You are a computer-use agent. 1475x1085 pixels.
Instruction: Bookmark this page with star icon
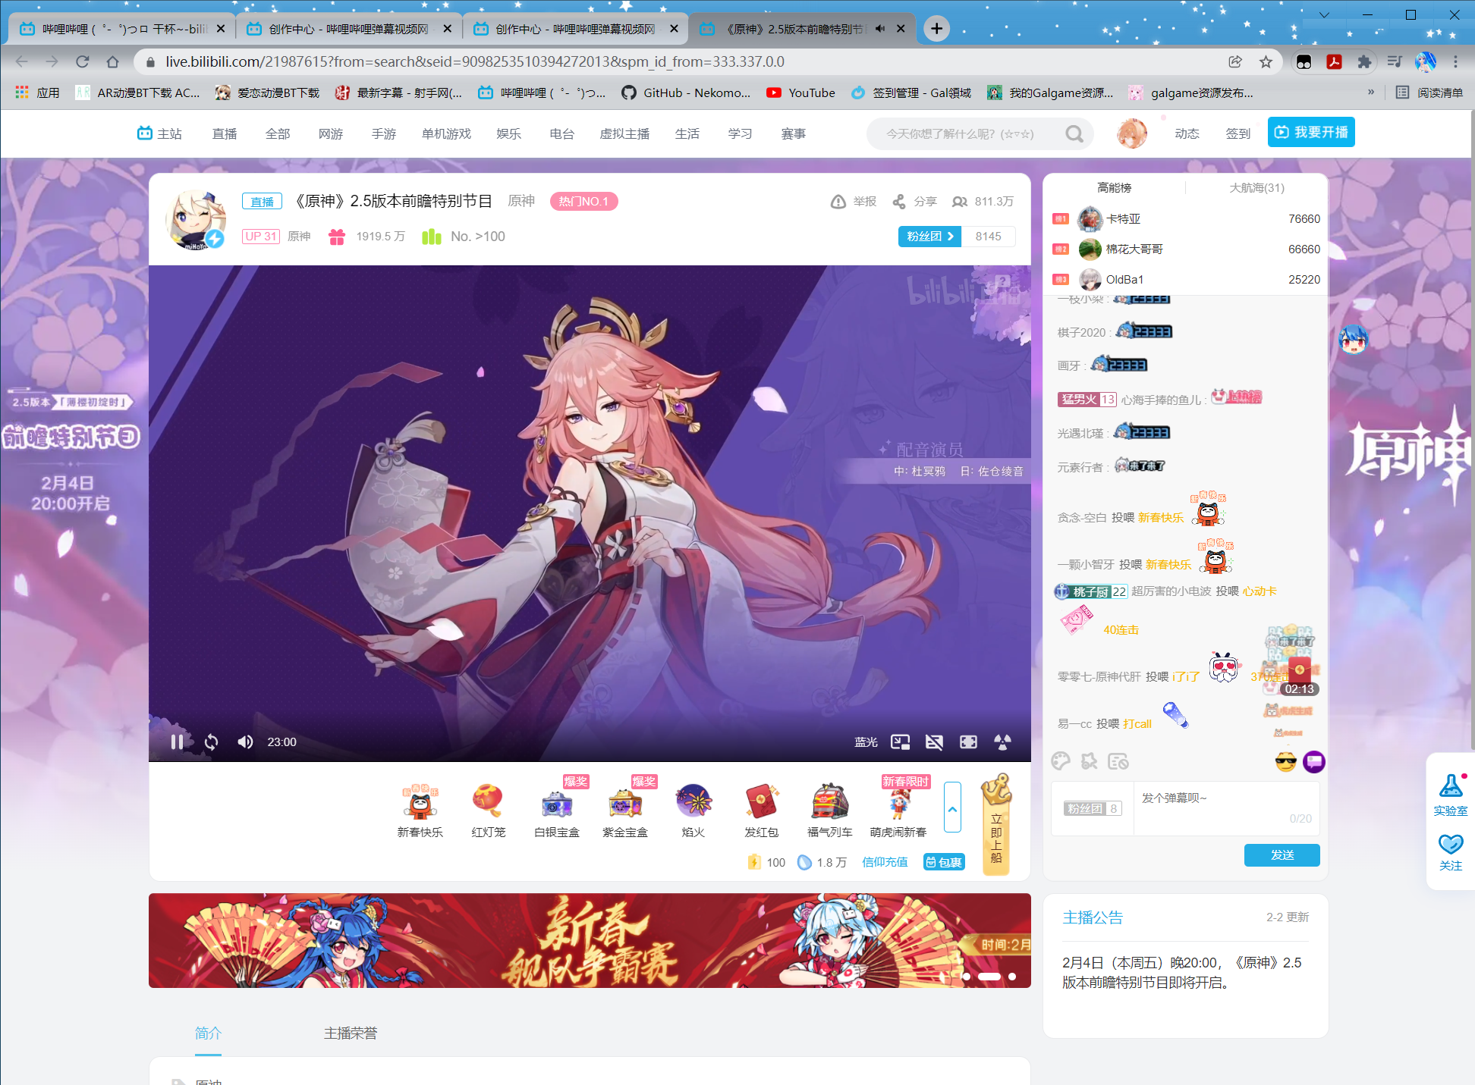pyautogui.click(x=1266, y=61)
